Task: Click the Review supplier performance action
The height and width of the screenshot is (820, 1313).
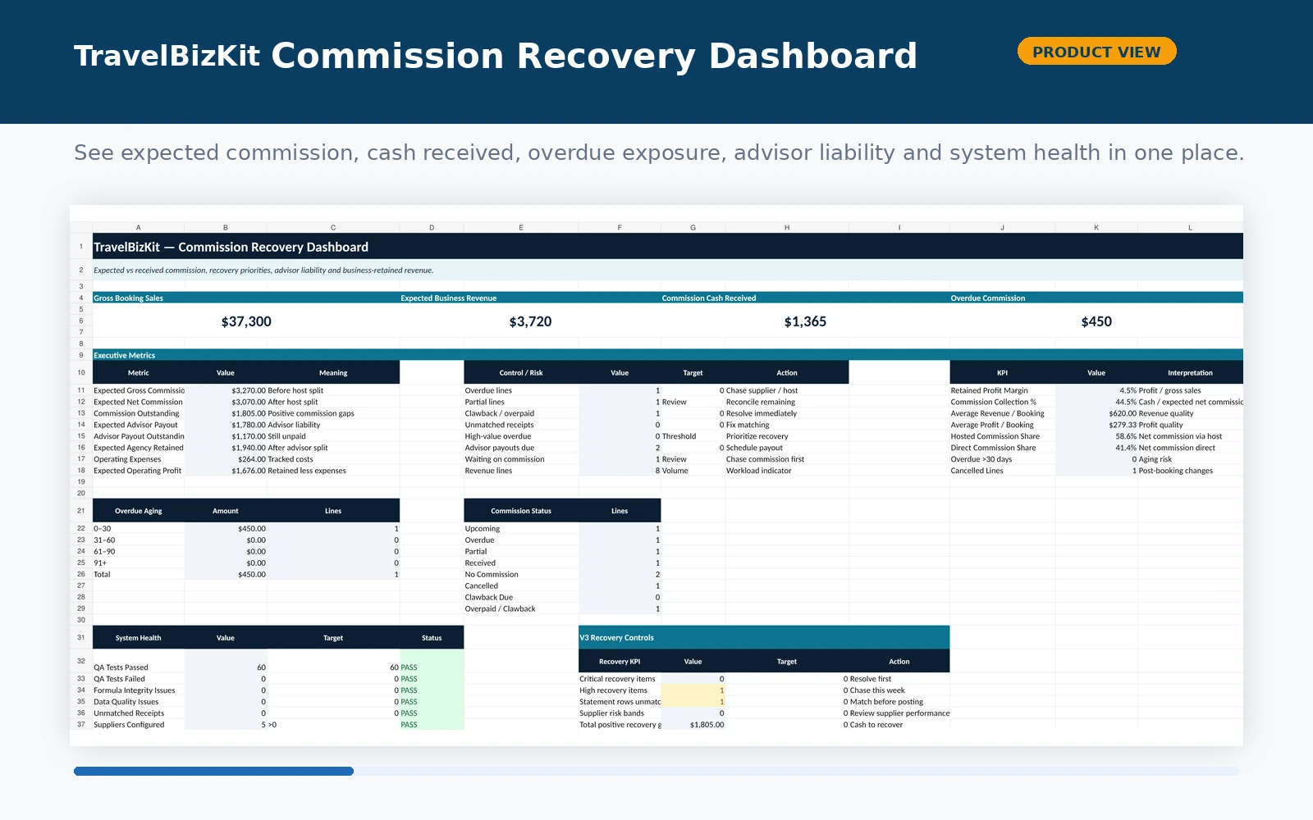Action: tap(899, 713)
